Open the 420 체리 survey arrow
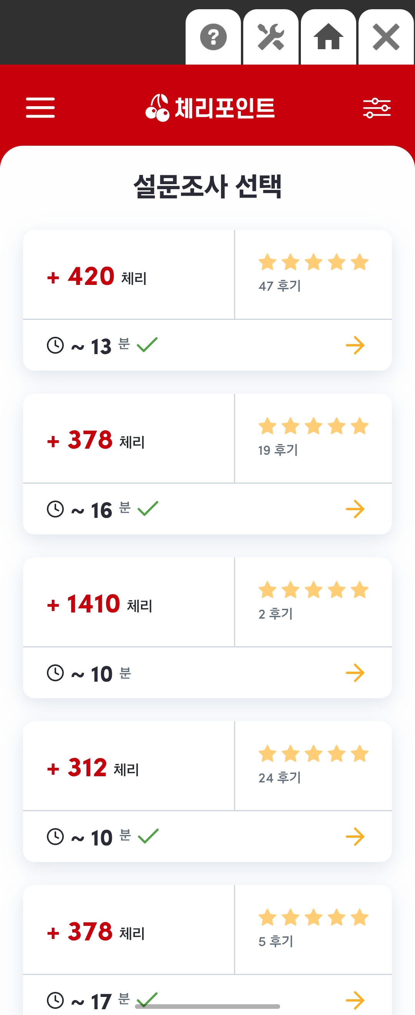The height and width of the screenshot is (1015, 415). coord(355,346)
